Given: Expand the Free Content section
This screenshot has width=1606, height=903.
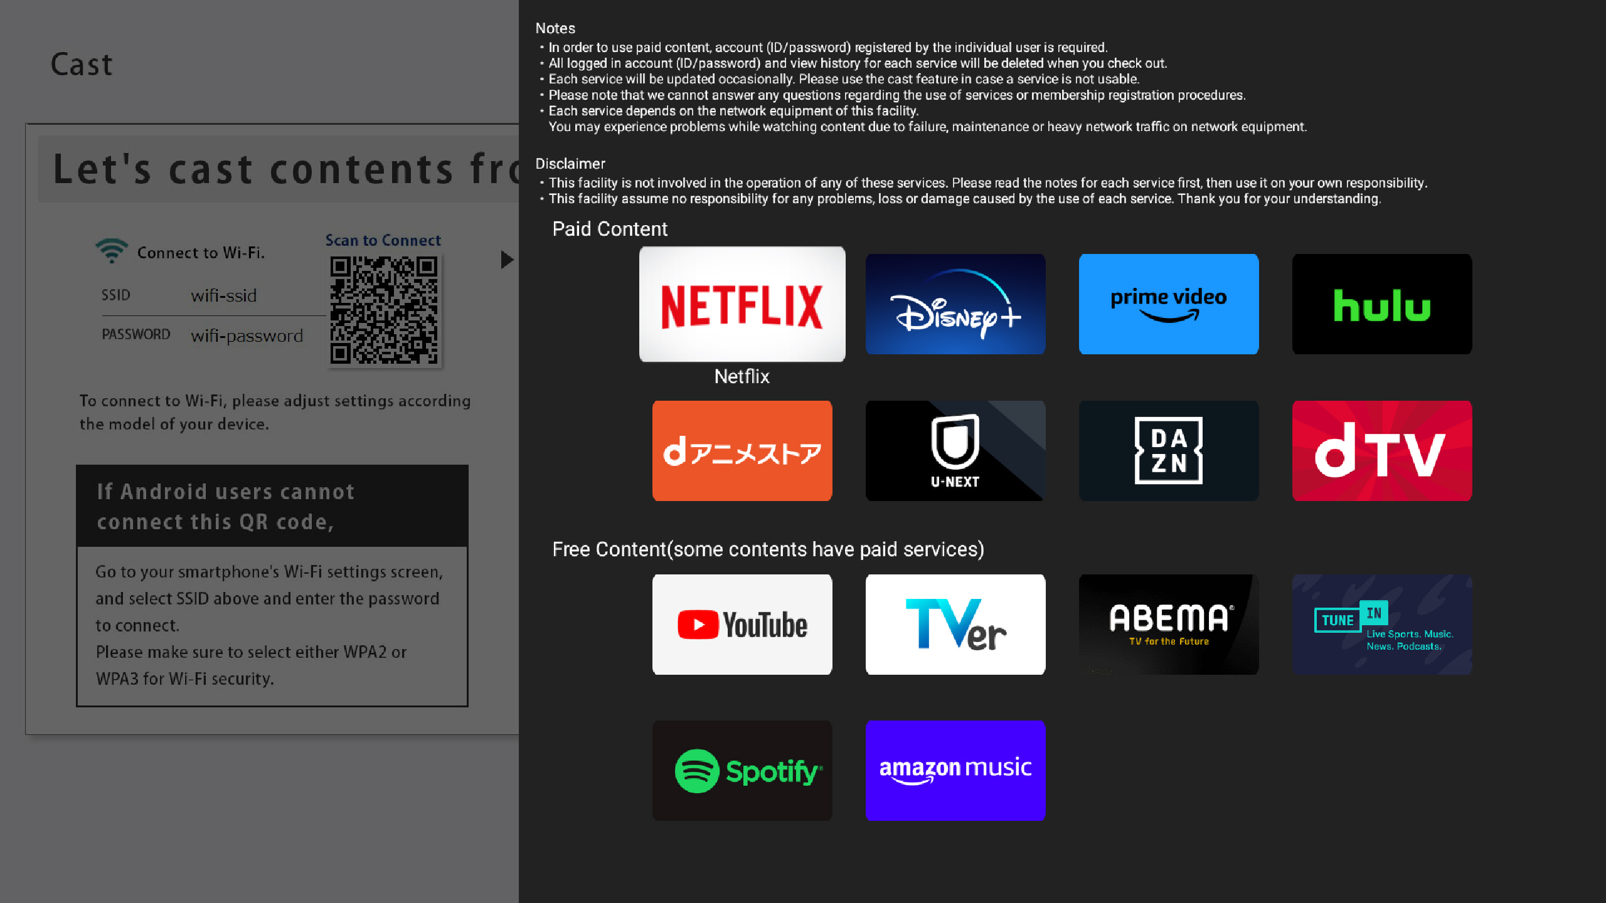Looking at the screenshot, I should click(768, 549).
